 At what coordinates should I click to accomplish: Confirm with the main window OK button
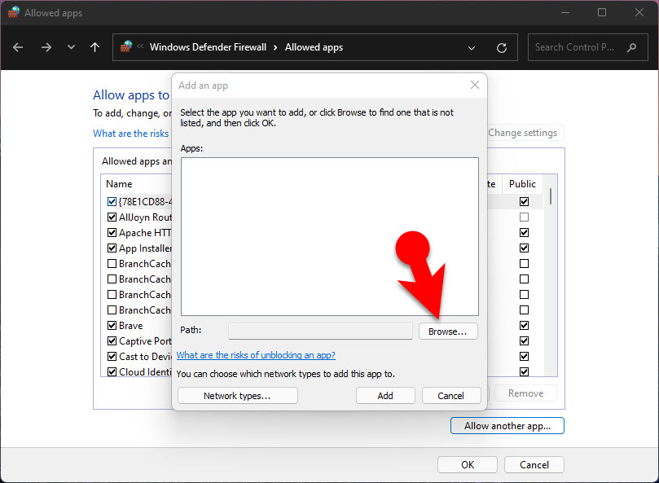[x=468, y=464]
